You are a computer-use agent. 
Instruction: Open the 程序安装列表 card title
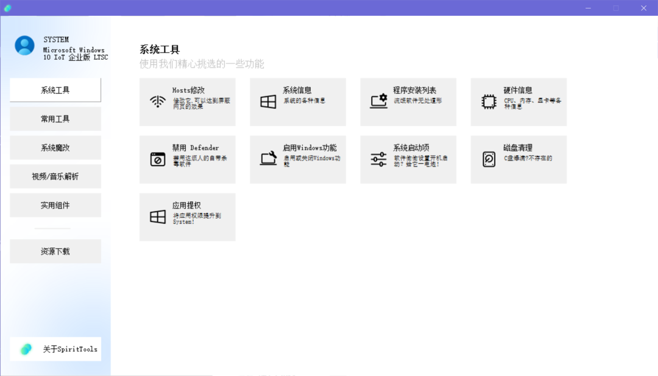tap(415, 90)
